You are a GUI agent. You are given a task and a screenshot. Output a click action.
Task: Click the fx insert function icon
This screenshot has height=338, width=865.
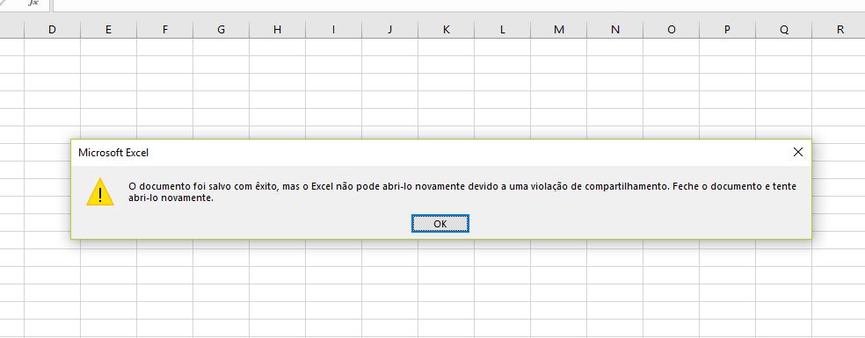(33, 3)
